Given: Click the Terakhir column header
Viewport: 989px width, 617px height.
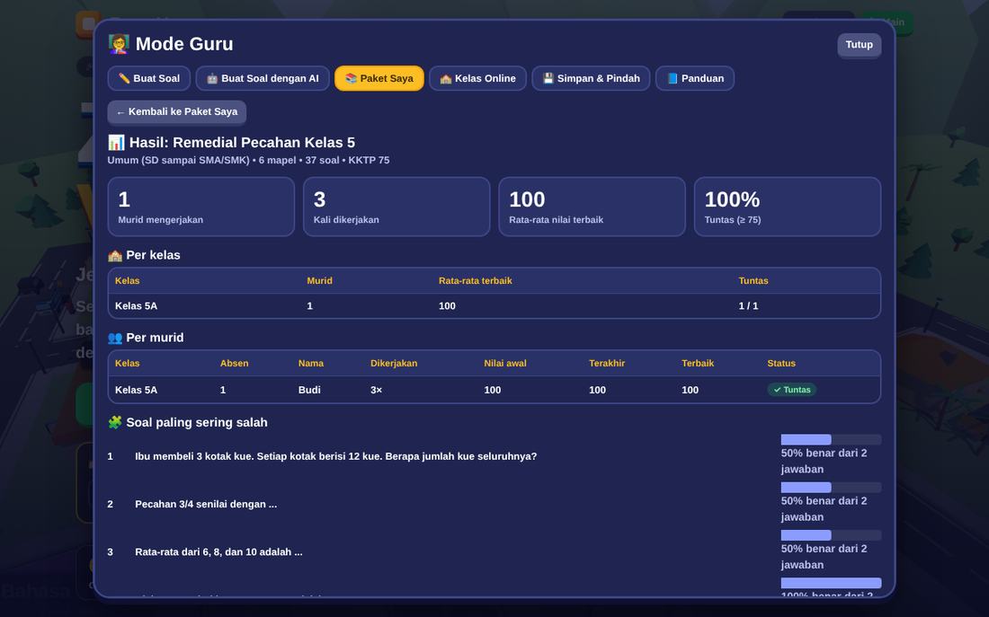Looking at the screenshot, I should pyautogui.click(x=607, y=364).
